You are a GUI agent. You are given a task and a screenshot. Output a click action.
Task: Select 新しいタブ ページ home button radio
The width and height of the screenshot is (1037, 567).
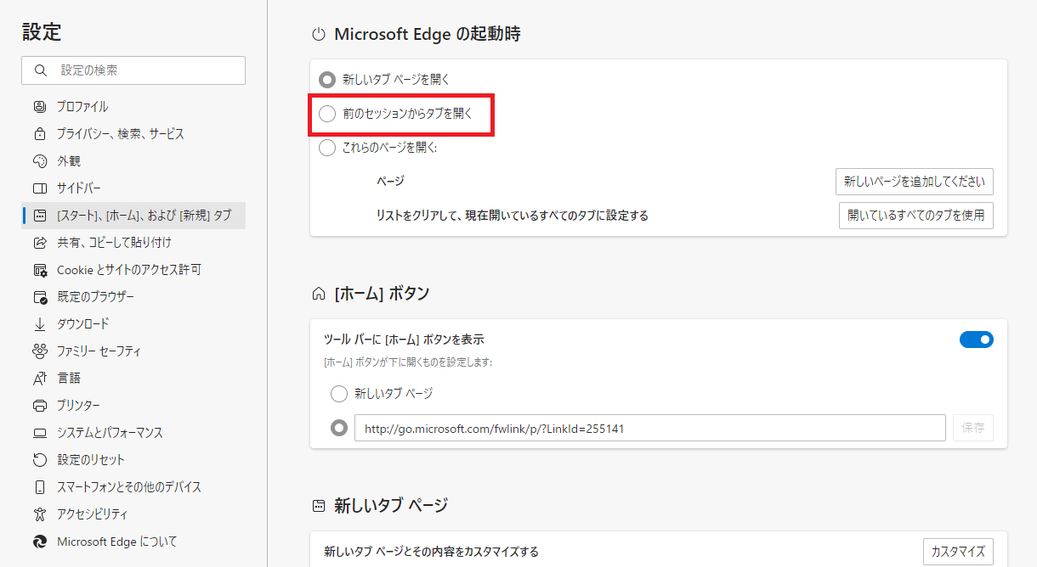click(x=339, y=394)
